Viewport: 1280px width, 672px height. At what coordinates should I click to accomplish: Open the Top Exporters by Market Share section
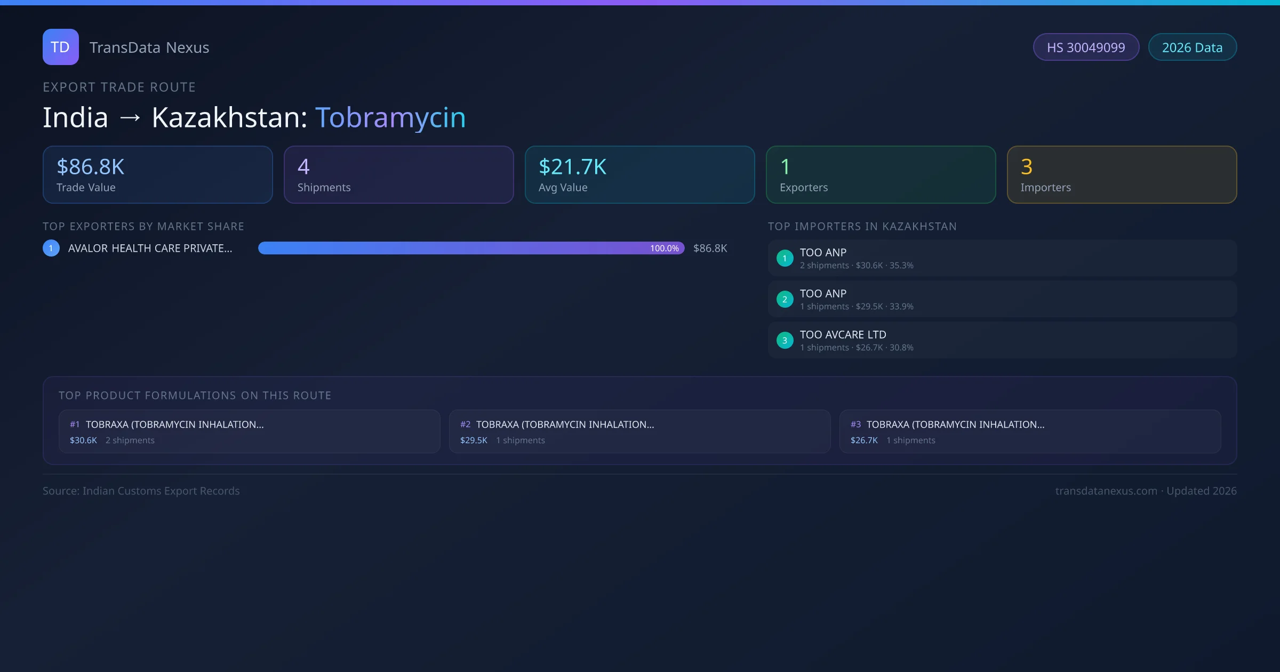coord(143,226)
